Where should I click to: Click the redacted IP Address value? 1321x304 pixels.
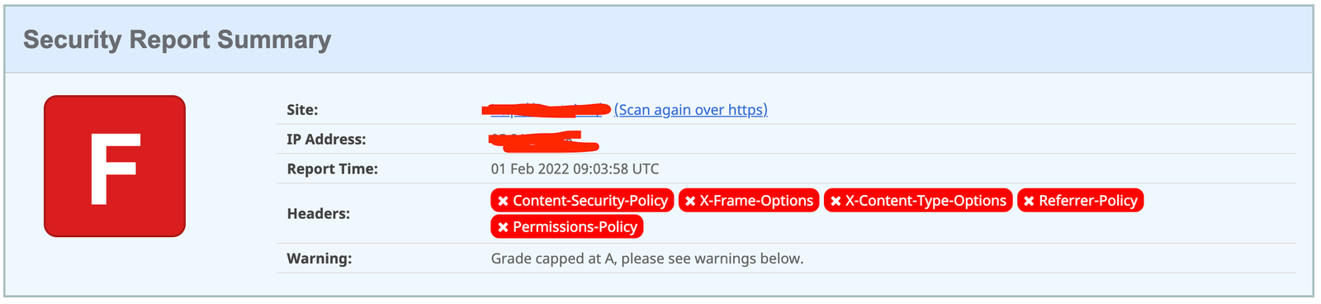[544, 141]
